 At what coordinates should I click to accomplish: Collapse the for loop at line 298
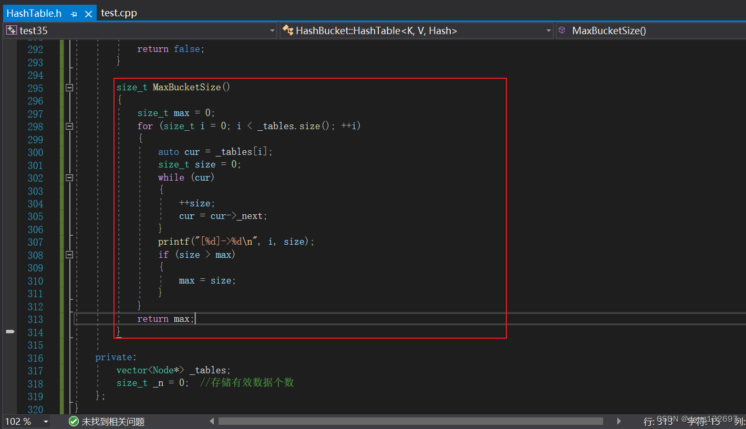[x=69, y=126]
